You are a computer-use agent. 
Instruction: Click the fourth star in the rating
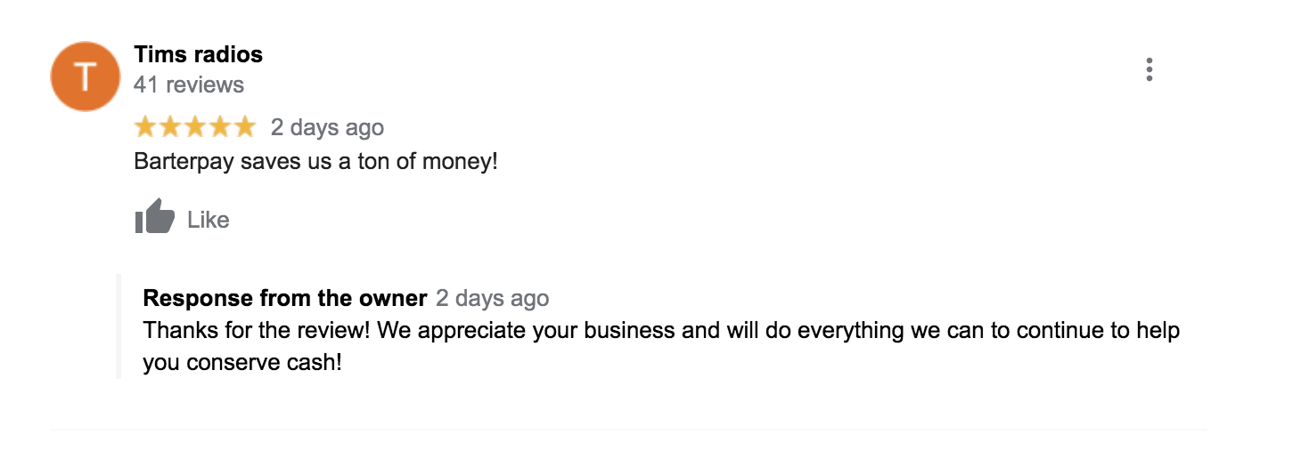[219, 128]
